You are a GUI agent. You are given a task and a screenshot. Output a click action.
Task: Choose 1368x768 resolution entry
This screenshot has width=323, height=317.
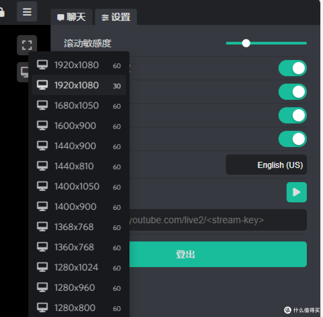click(x=79, y=227)
